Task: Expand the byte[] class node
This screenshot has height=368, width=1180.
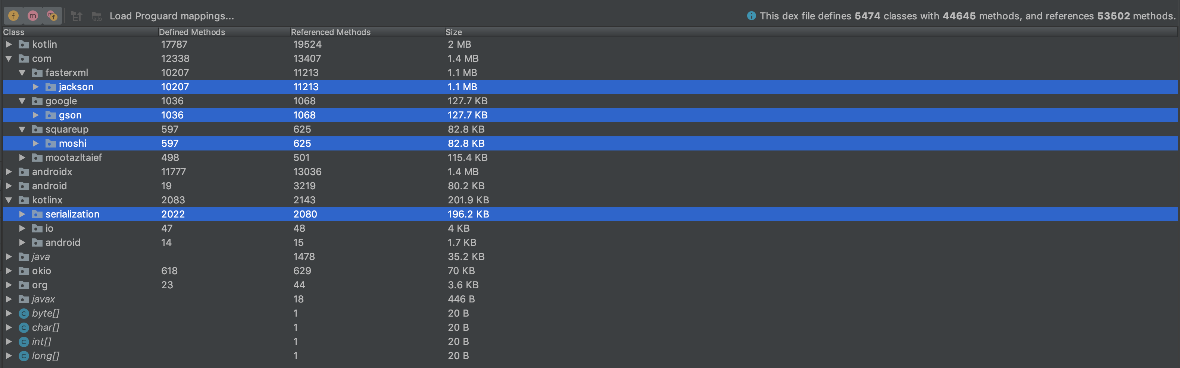Action: [9, 314]
